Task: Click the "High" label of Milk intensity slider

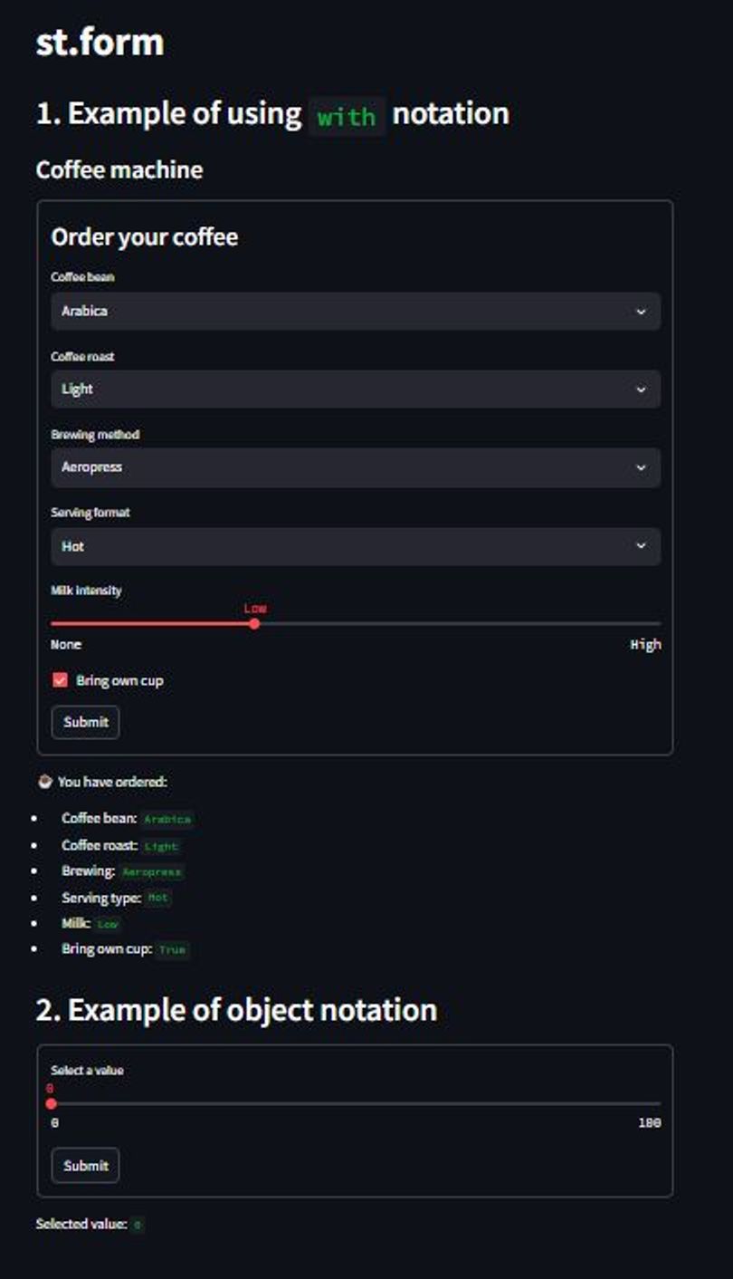Action: point(645,645)
